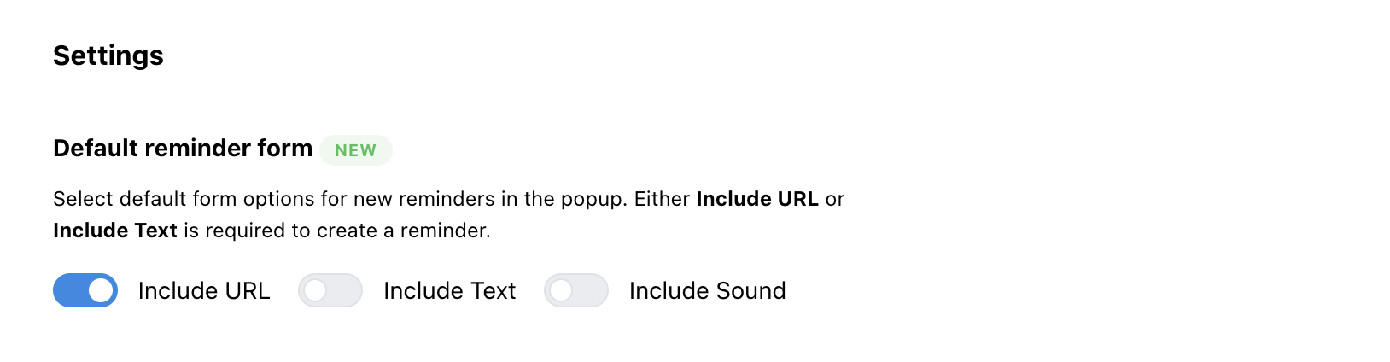Click bold "Include URL" in the description
Screen dimensions: 1390x362
click(757, 199)
